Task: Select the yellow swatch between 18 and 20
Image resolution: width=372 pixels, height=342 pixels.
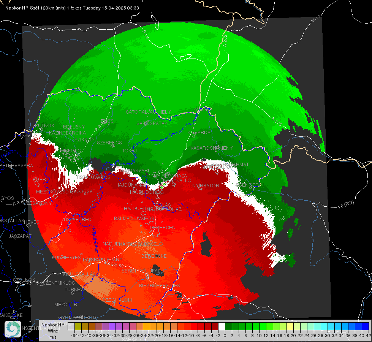Action: (290, 326)
